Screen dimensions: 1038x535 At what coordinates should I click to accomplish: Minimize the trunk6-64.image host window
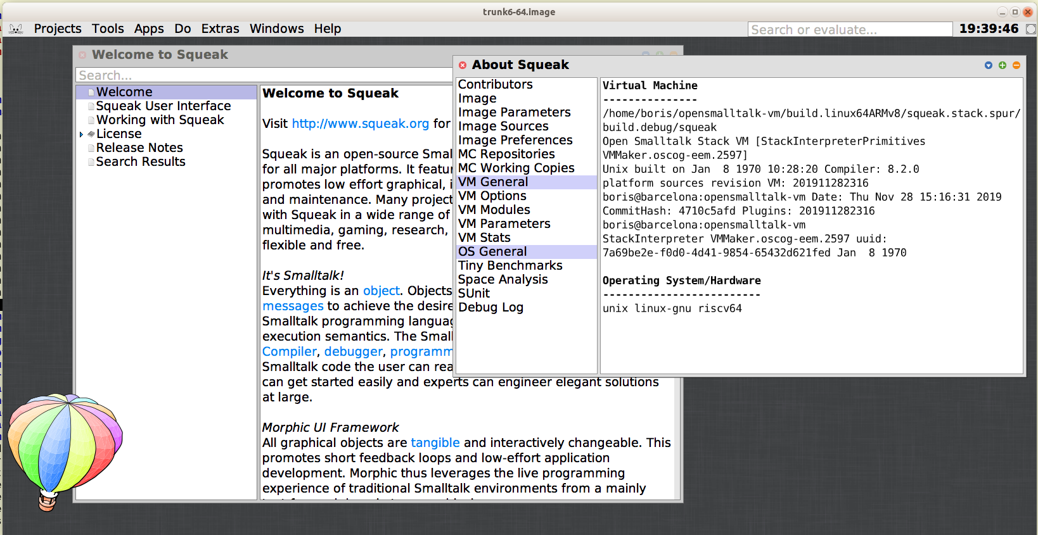(1002, 12)
